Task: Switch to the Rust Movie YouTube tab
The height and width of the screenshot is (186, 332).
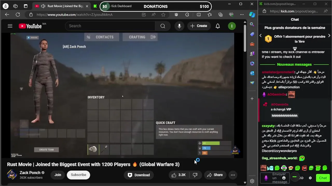Action: click(62, 6)
